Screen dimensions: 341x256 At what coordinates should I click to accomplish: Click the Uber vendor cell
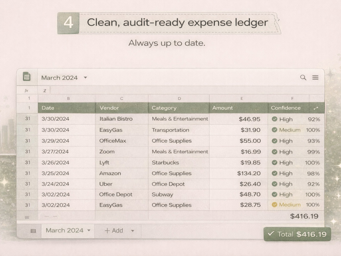122,184
